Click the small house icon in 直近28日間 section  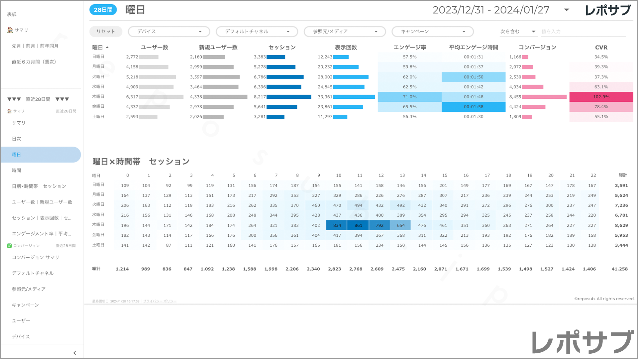pos(9,111)
